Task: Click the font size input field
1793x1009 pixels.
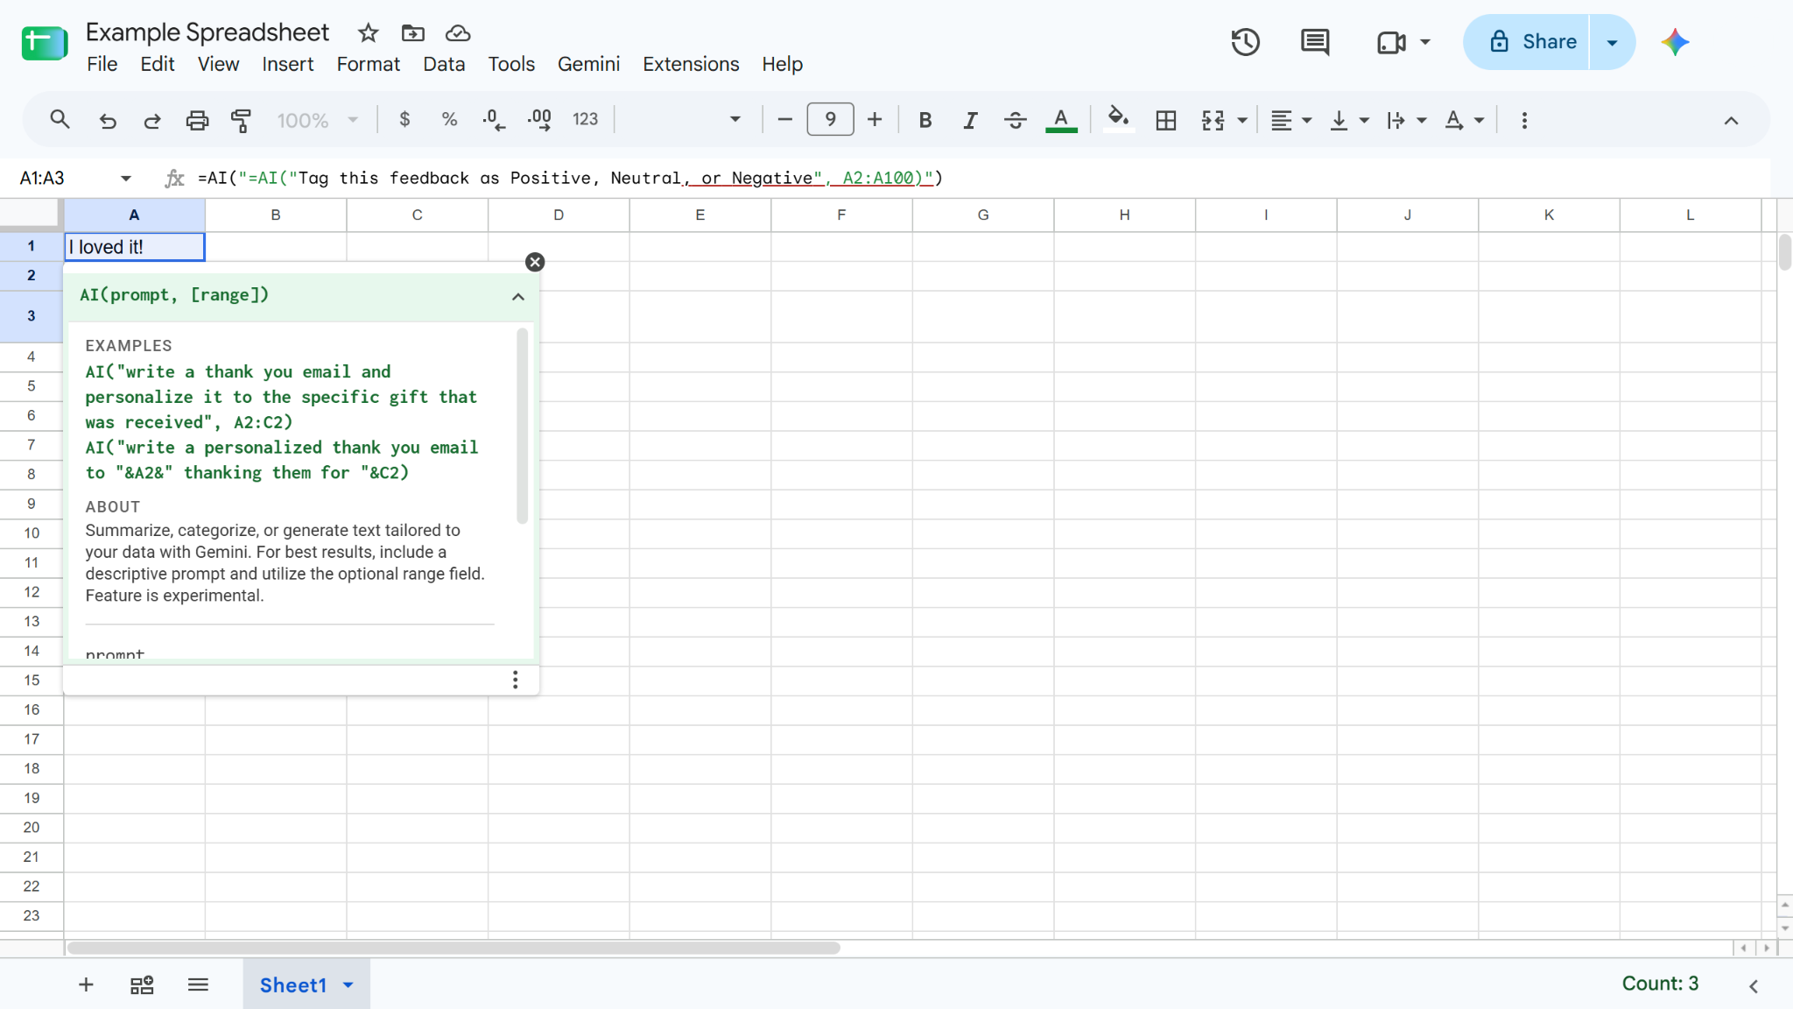Action: 830,119
